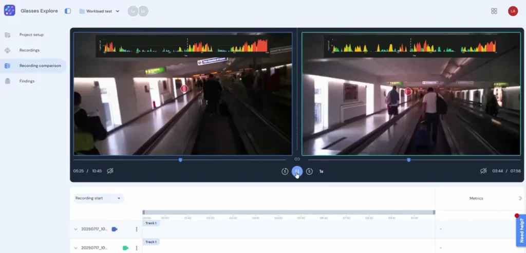Skip backward 5 seconds

pyautogui.click(x=285, y=172)
